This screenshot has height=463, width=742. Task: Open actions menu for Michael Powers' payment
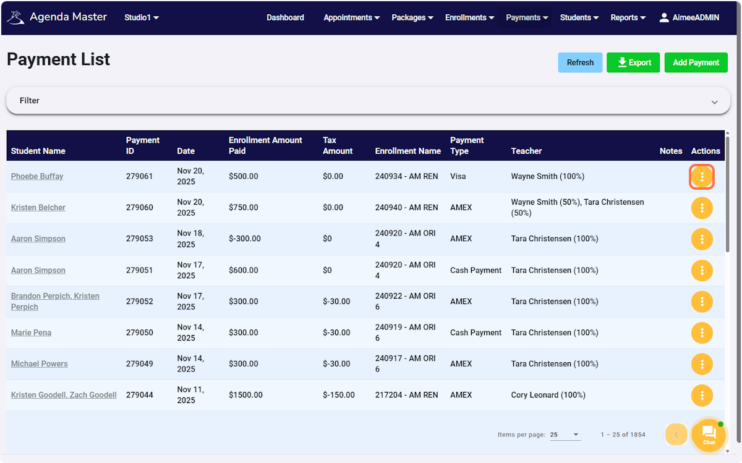[x=702, y=363]
